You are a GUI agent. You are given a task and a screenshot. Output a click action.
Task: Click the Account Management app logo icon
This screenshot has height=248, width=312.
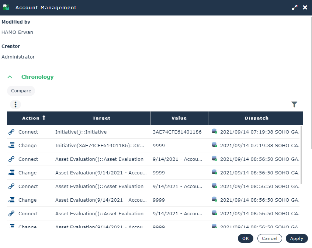[x=6, y=7]
